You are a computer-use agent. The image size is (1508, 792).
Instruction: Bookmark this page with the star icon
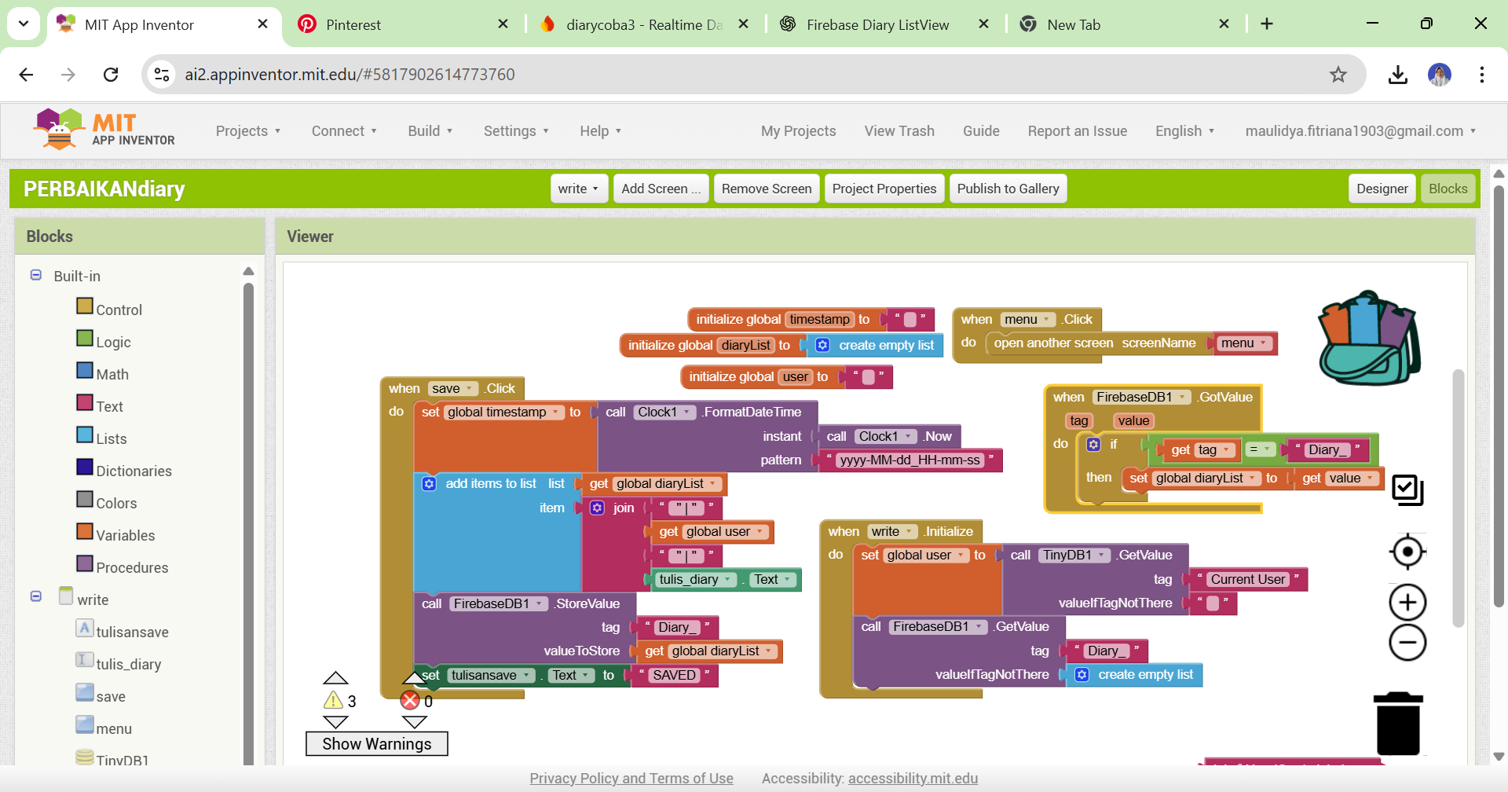point(1338,75)
